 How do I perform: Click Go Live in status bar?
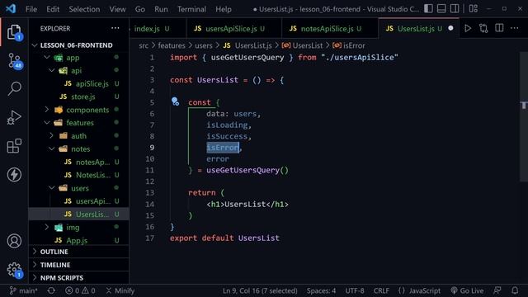467,290
